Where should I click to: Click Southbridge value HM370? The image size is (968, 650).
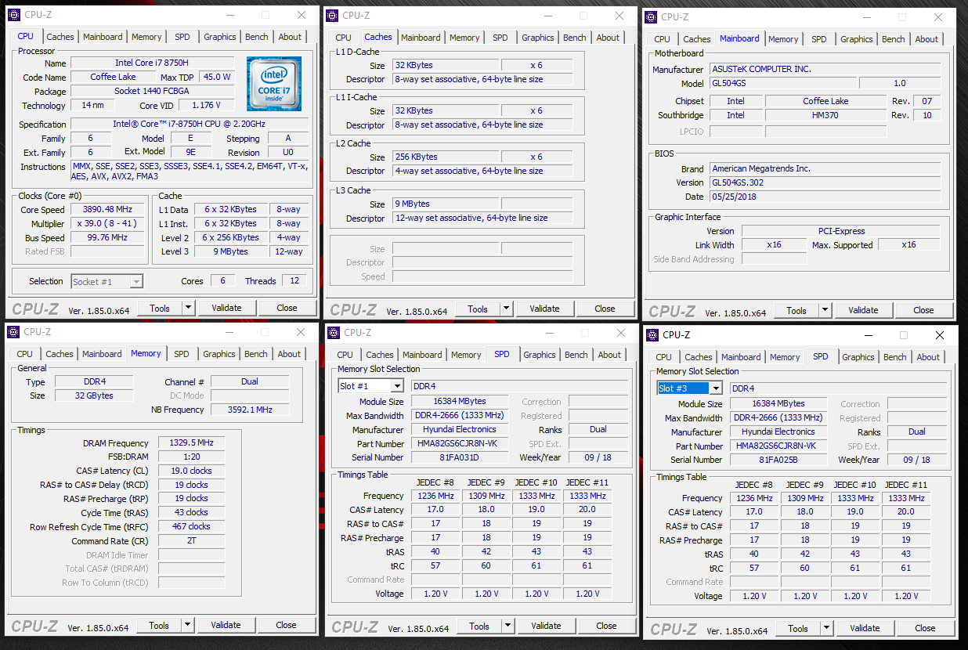coord(825,115)
